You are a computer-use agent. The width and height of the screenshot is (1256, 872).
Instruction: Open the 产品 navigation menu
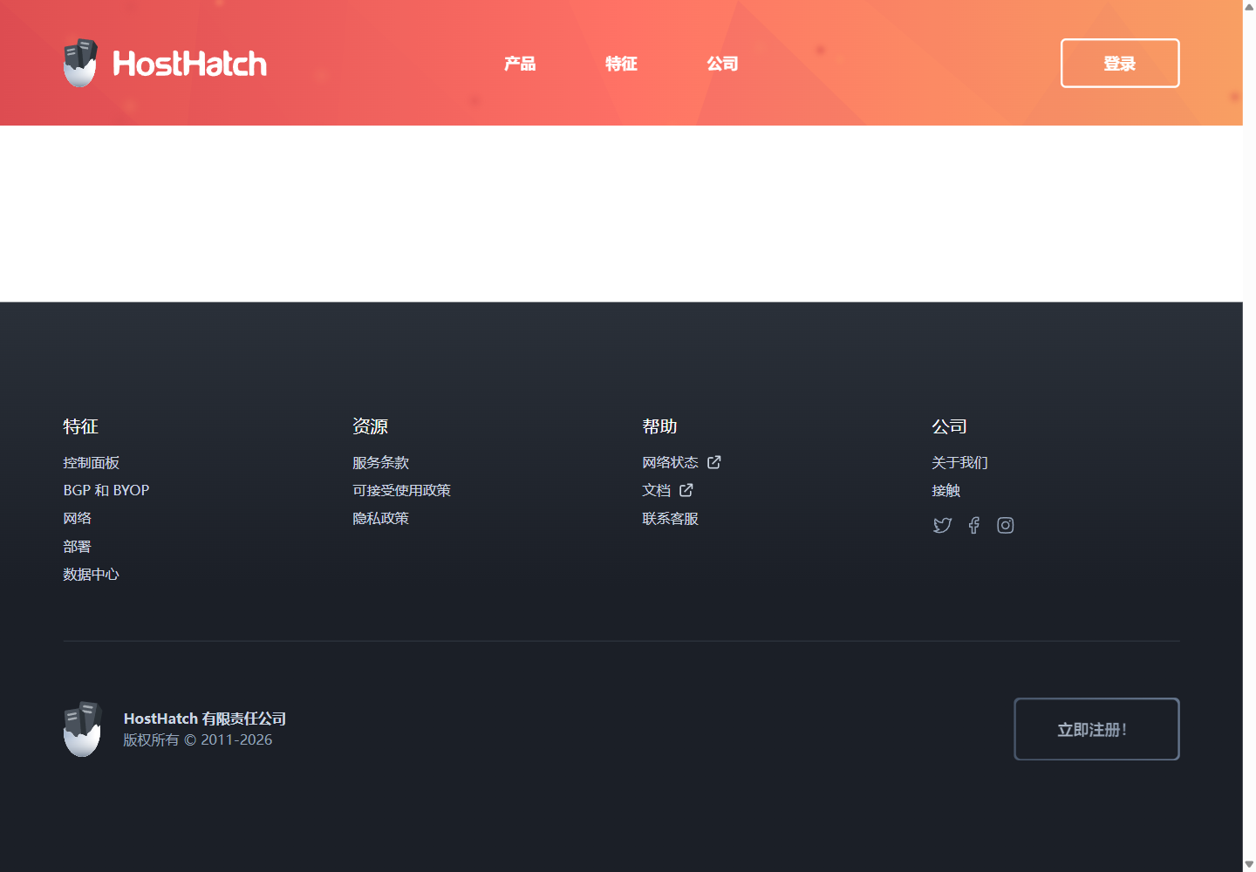520,64
